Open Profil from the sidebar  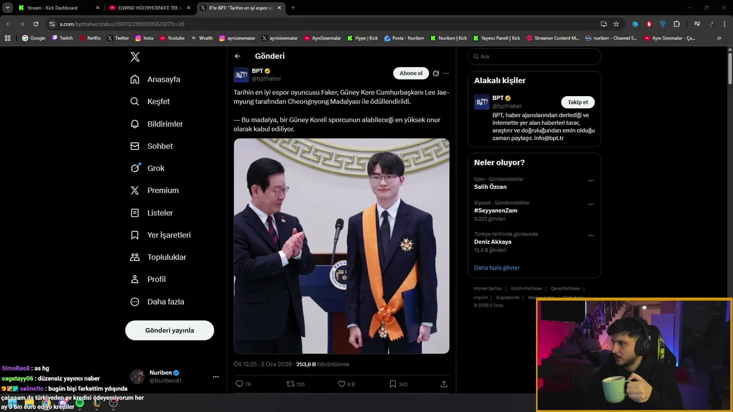148,279
